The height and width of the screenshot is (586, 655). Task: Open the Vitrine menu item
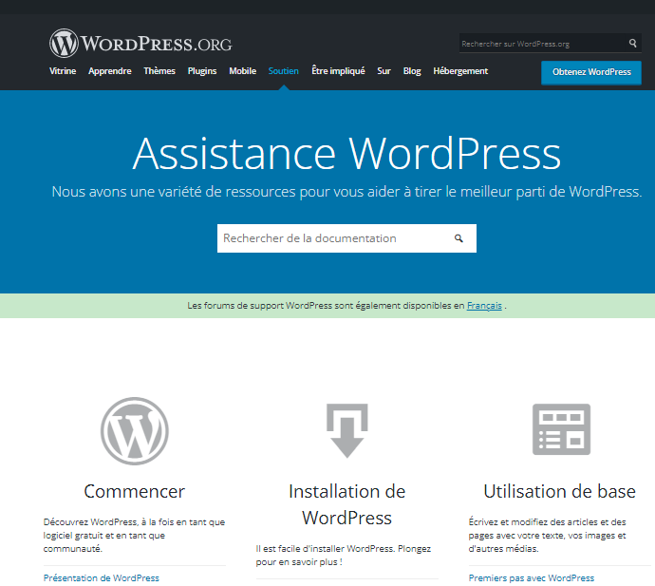[63, 71]
